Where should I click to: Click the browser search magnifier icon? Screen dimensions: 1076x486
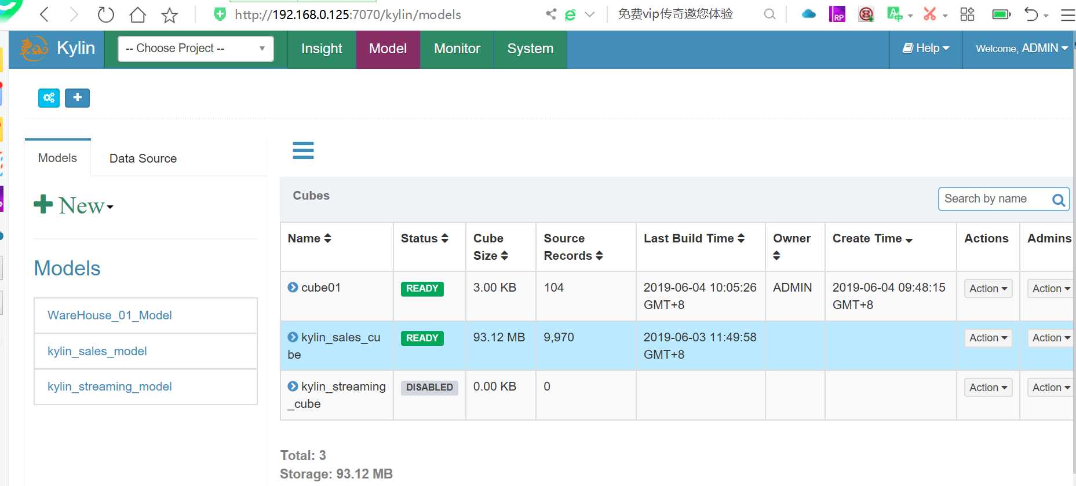769,14
